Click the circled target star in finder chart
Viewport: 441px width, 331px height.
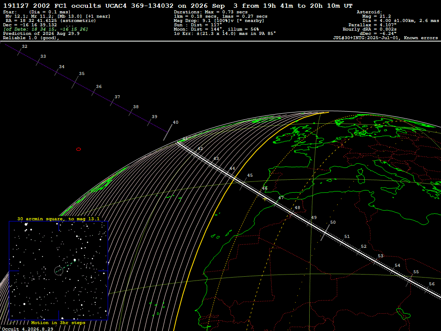click(59, 271)
